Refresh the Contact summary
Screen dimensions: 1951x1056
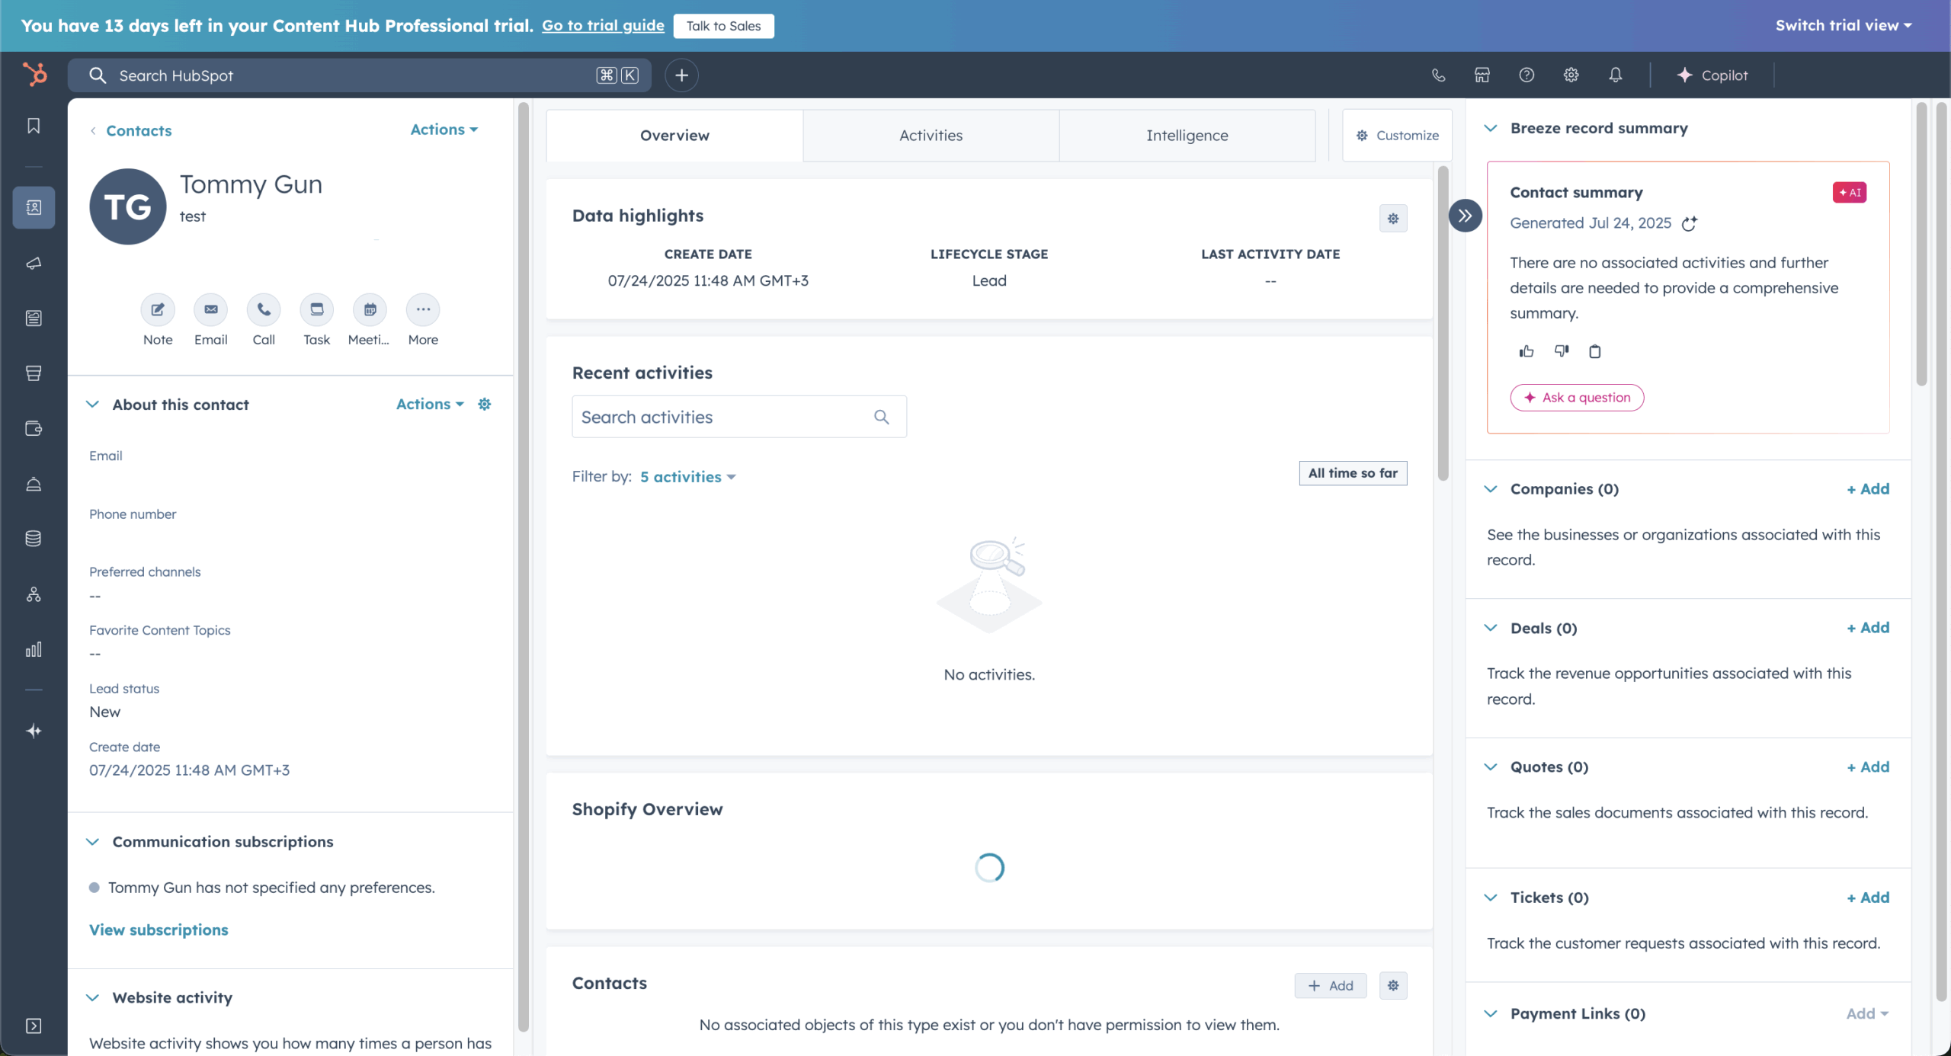(1690, 223)
